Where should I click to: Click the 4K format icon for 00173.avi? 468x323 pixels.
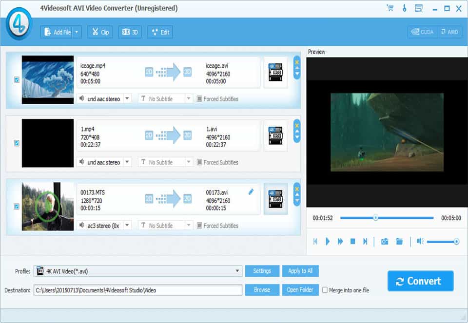[x=275, y=199]
